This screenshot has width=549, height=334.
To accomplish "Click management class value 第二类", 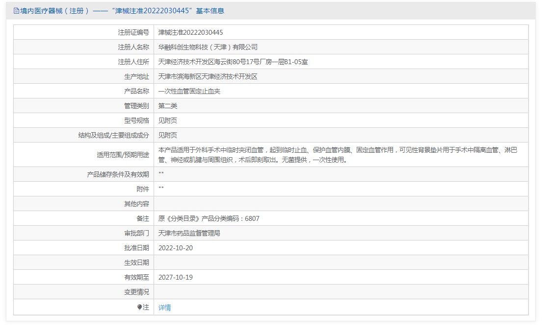I will (x=168, y=106).
